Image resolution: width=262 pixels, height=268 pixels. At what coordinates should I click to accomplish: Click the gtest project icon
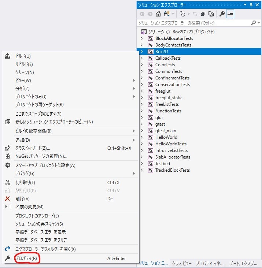pyautogui.click(x=151, y=124)
